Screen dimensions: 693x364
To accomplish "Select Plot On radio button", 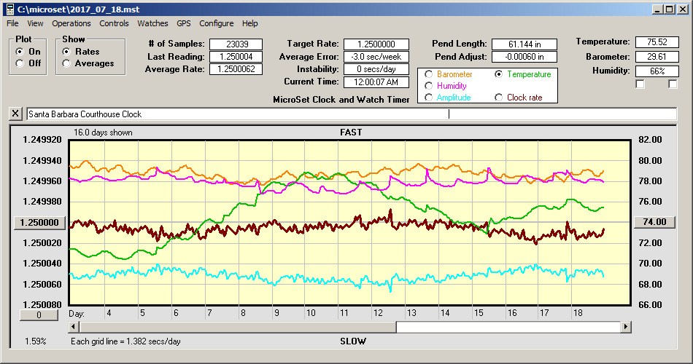I will pos(20,52).
